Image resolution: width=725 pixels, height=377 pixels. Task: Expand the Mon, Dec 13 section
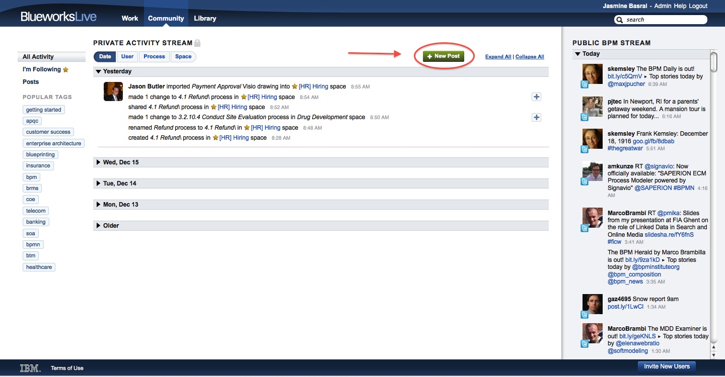tap(99, 205)
